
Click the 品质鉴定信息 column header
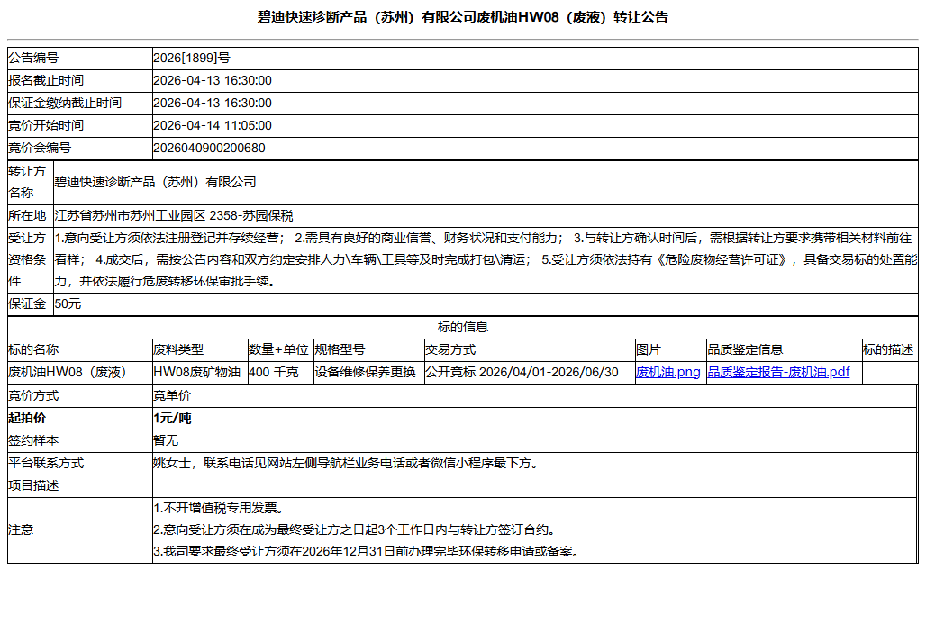tap(745, 349)
